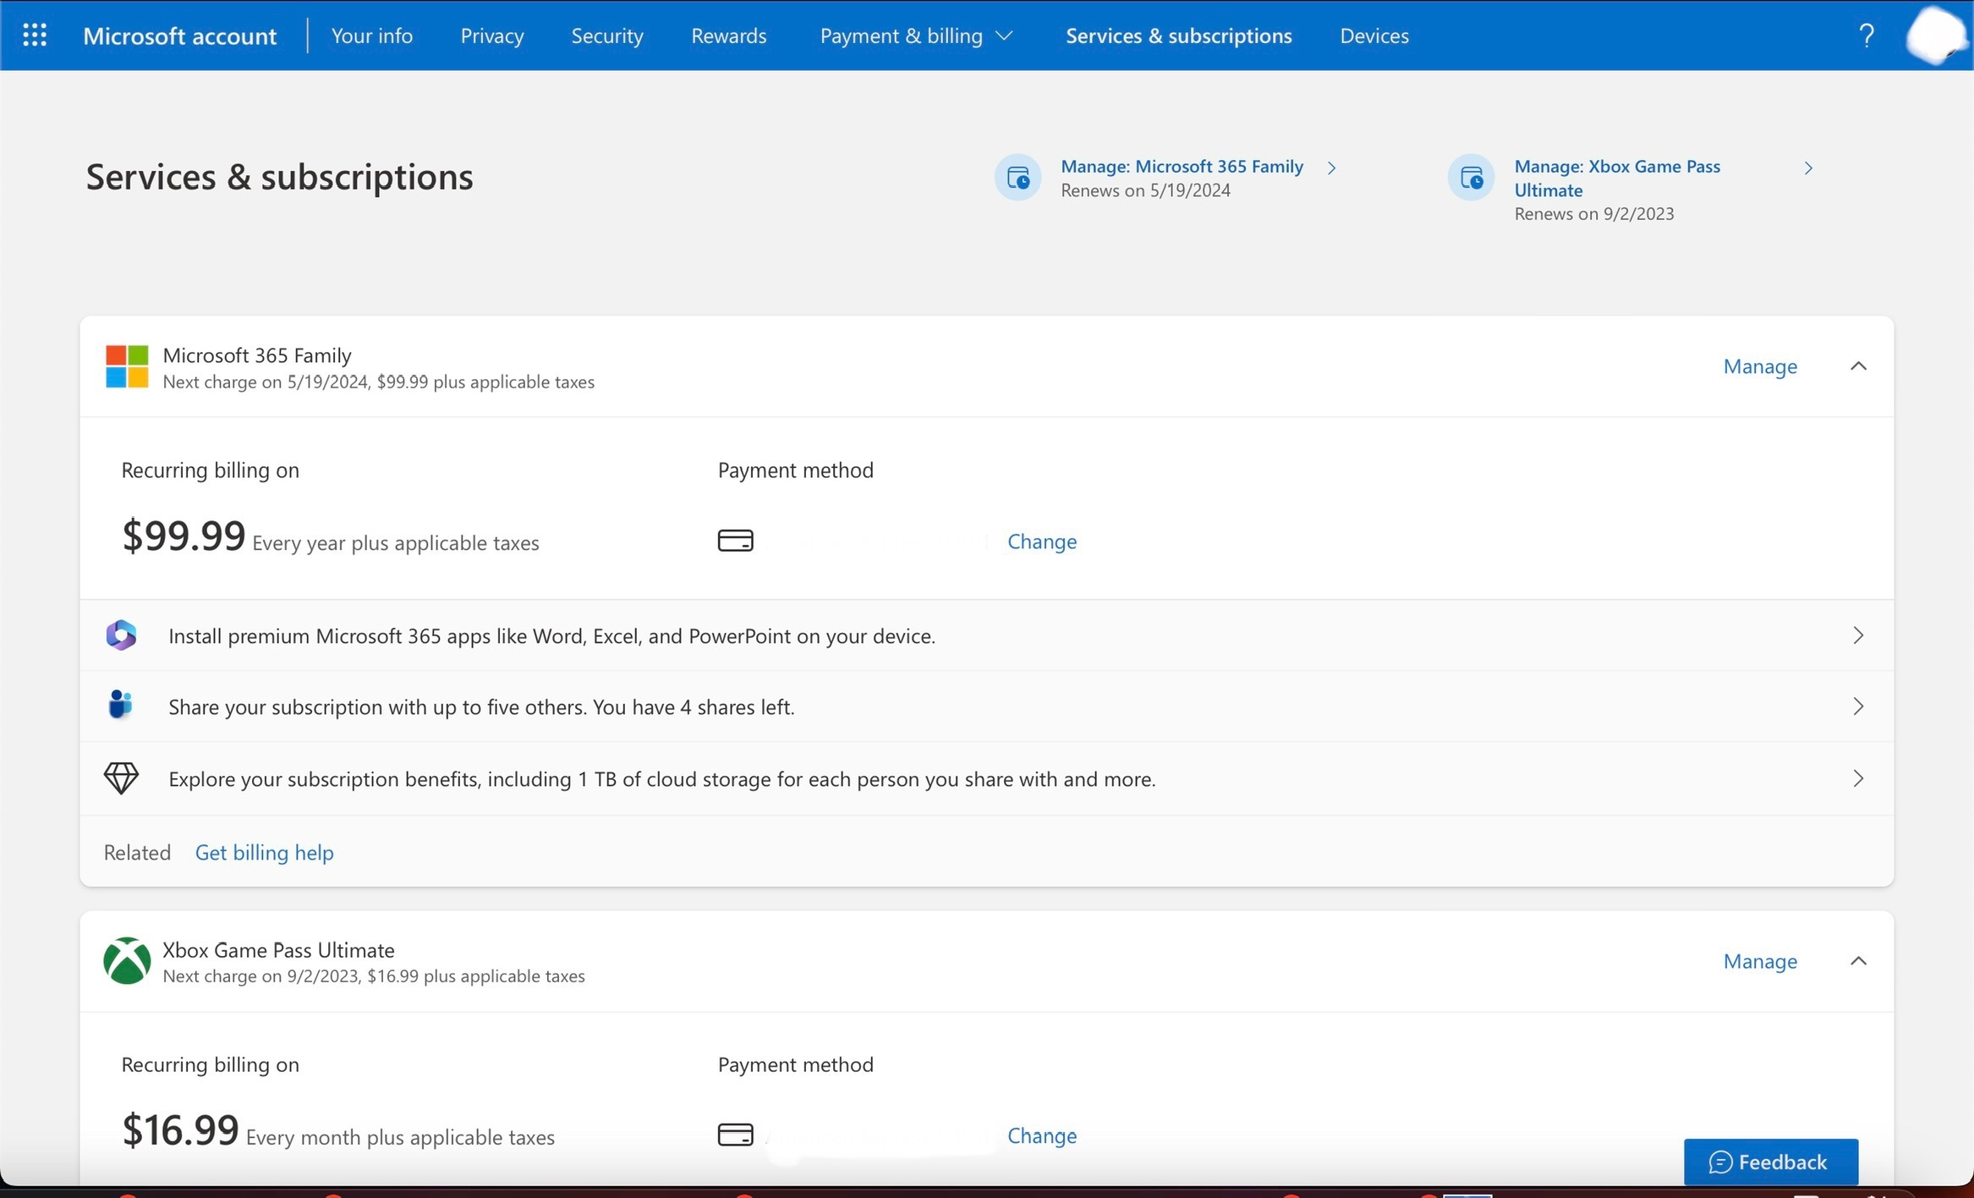Change the Xbox Game Pass payment method
The height and width of the screenshot is (1198, 1974).
1042,1135
